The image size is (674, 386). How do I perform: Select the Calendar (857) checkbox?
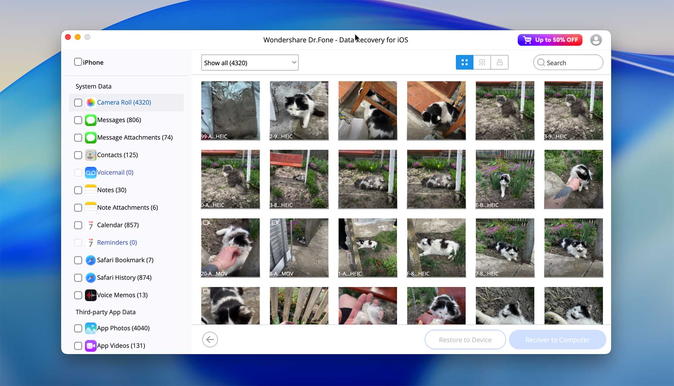(78, 225)
